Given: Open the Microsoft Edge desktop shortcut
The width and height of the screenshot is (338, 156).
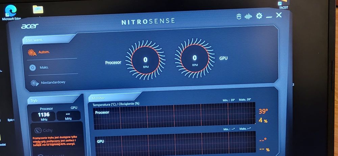Looking at the screenshot, I should 11,13.
